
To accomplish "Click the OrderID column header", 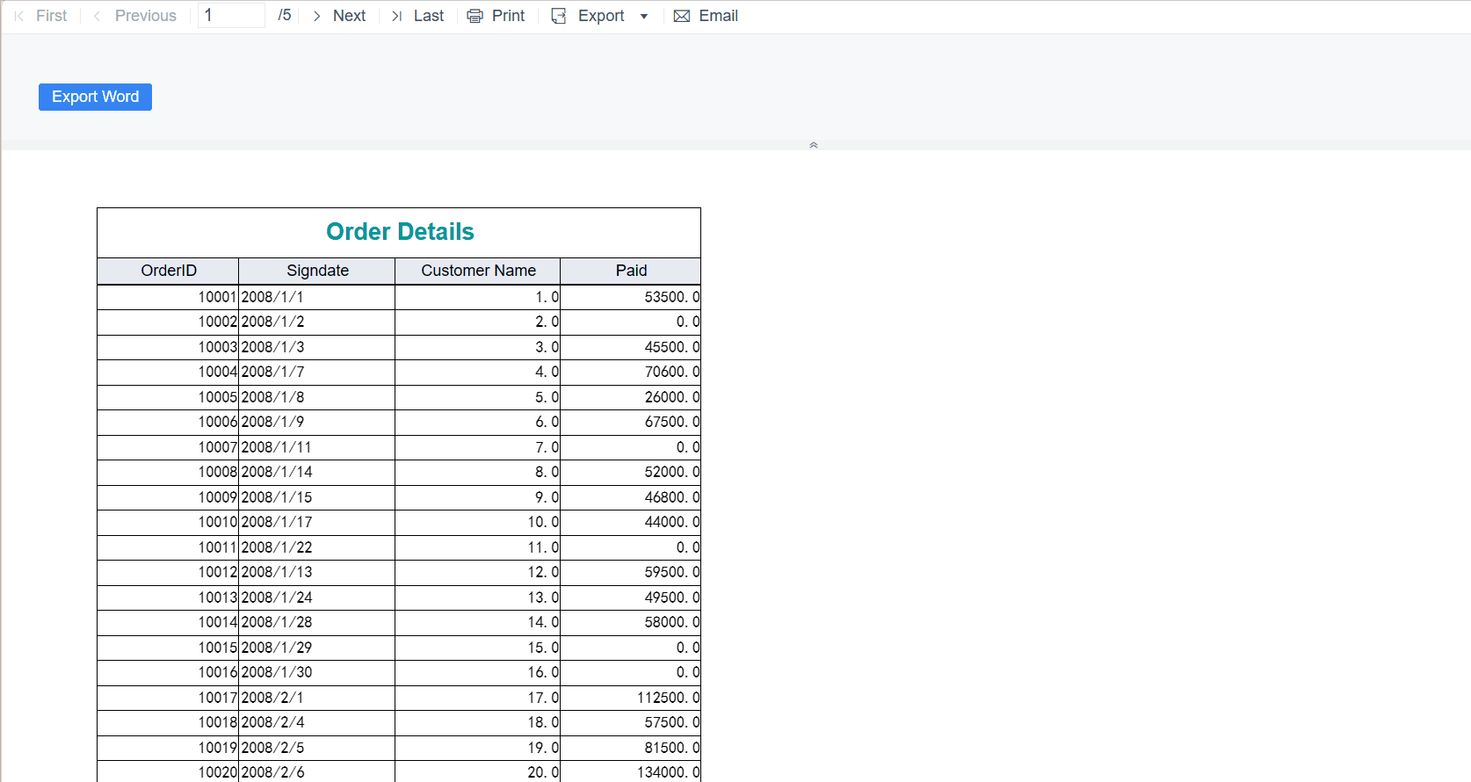I will click(168, 271).
